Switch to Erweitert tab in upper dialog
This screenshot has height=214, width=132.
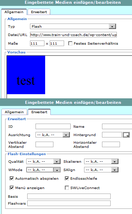click(x=39, y=12)
